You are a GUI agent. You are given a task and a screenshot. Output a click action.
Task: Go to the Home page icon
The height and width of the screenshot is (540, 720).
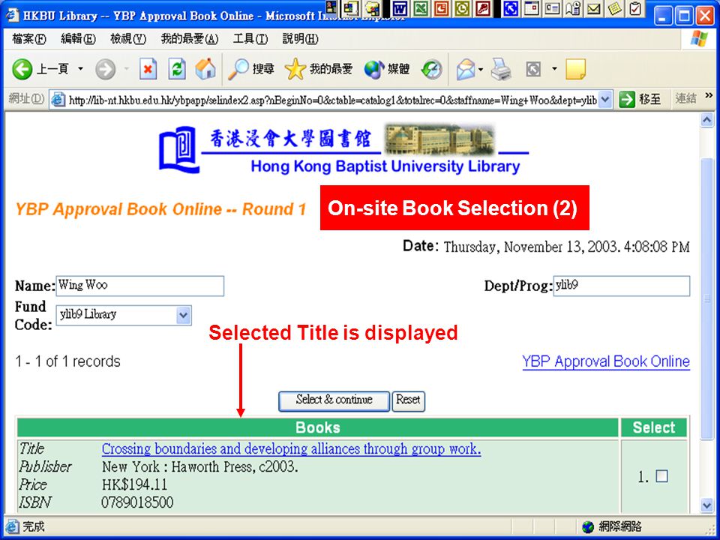point(205,69)
